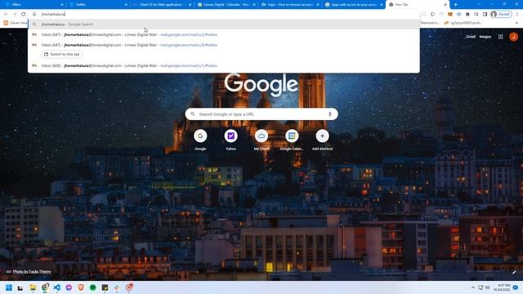Open a new tab with the plus button
523x294 pixels.
(x=456, y=5)
